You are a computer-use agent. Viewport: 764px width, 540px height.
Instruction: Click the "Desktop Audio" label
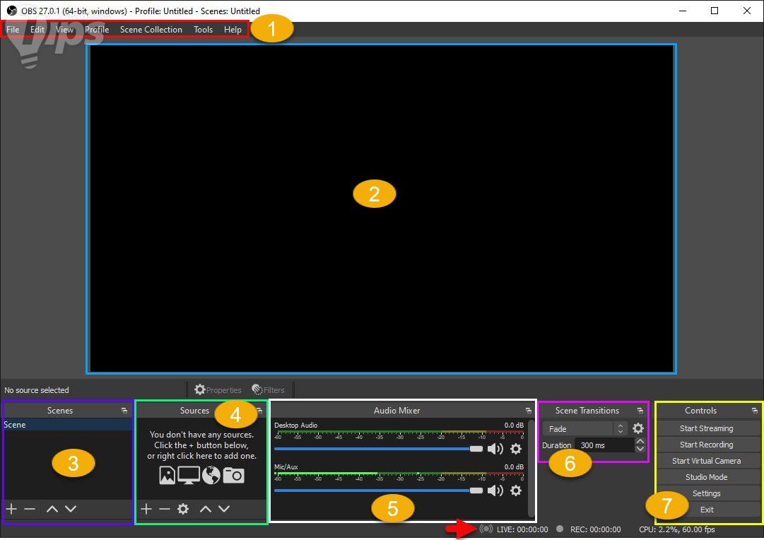(x=295, y=425)
